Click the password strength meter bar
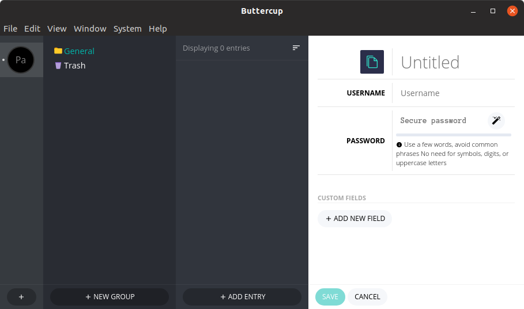Image resolution: width=524 pixels, height=309 pixels. pyautogui.click(x=453, y=135)
